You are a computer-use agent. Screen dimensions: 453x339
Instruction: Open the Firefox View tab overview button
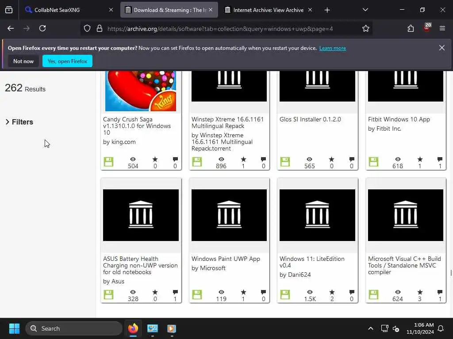(x=9, y=10)
